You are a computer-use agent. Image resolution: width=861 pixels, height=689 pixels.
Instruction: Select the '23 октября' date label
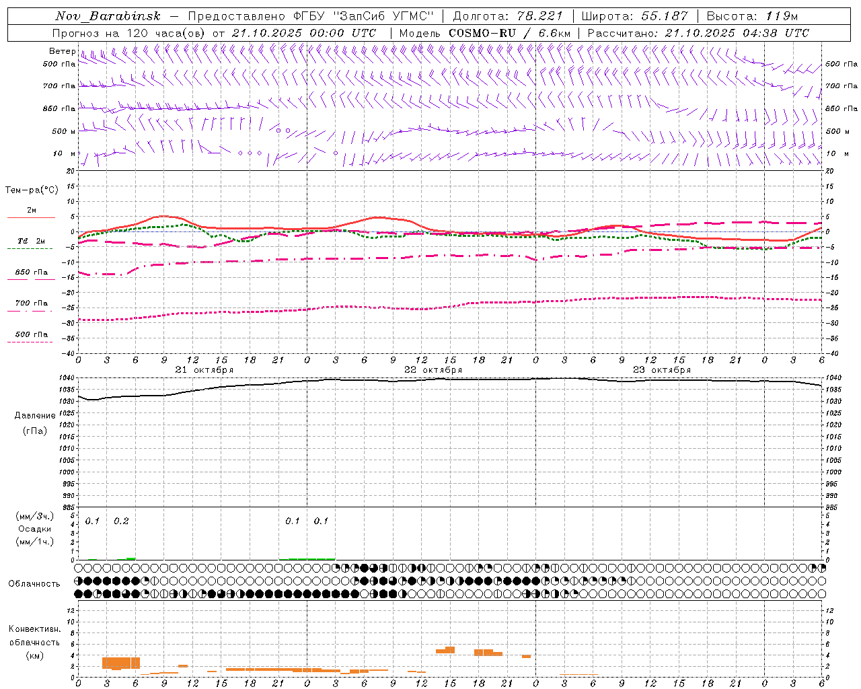[662, 370]
